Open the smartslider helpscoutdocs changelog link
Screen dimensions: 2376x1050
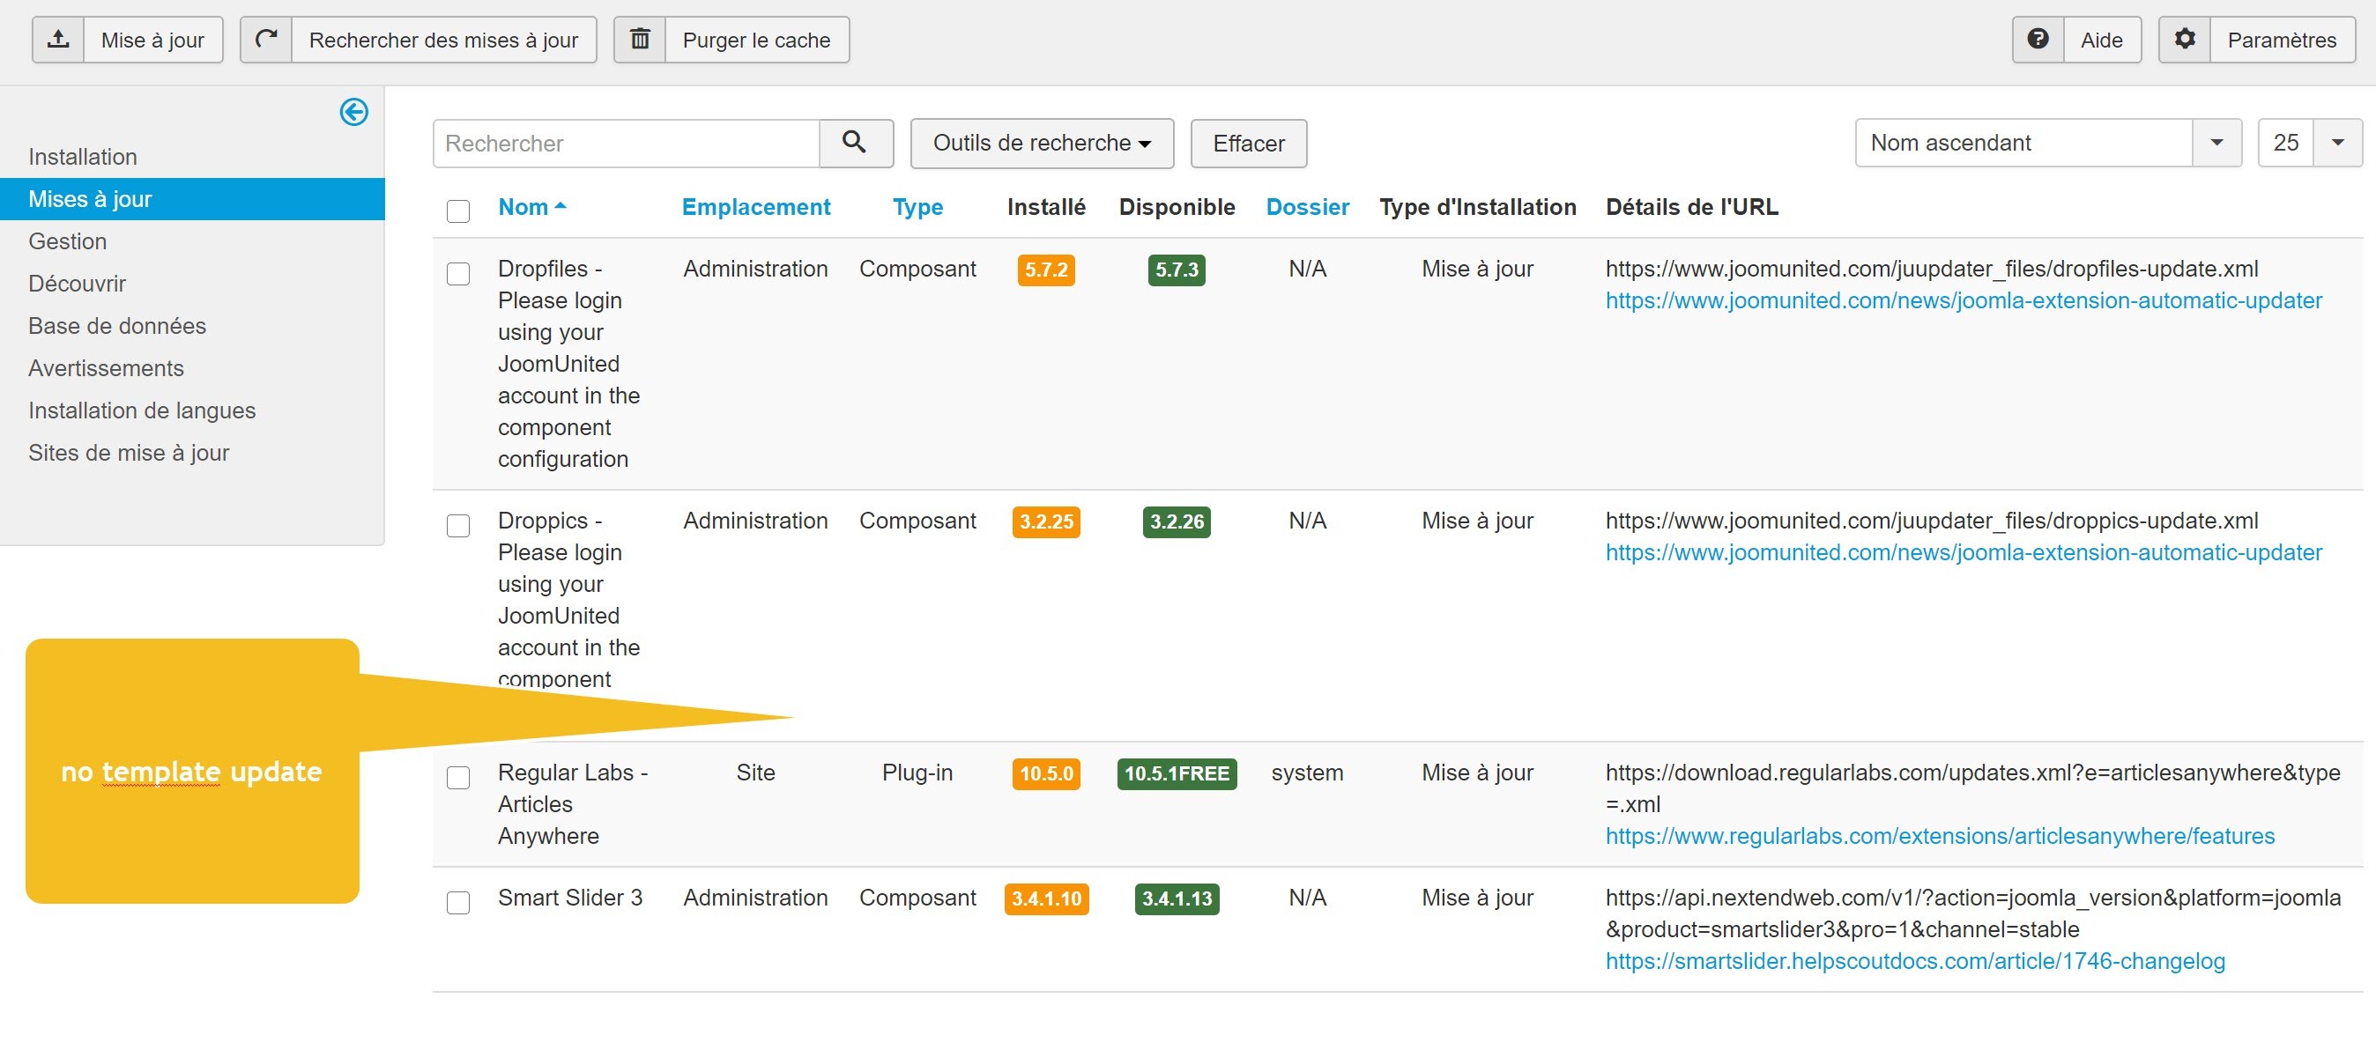click(x=1915, y=960)
